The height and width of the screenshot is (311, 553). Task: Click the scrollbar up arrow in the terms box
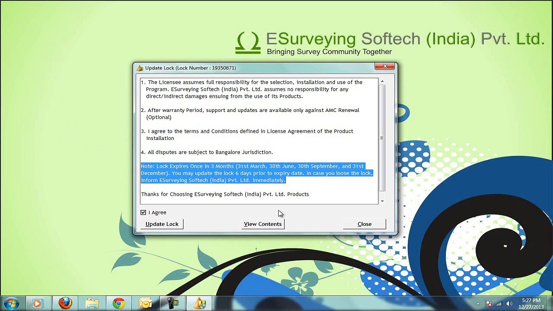tap(382, 82)
